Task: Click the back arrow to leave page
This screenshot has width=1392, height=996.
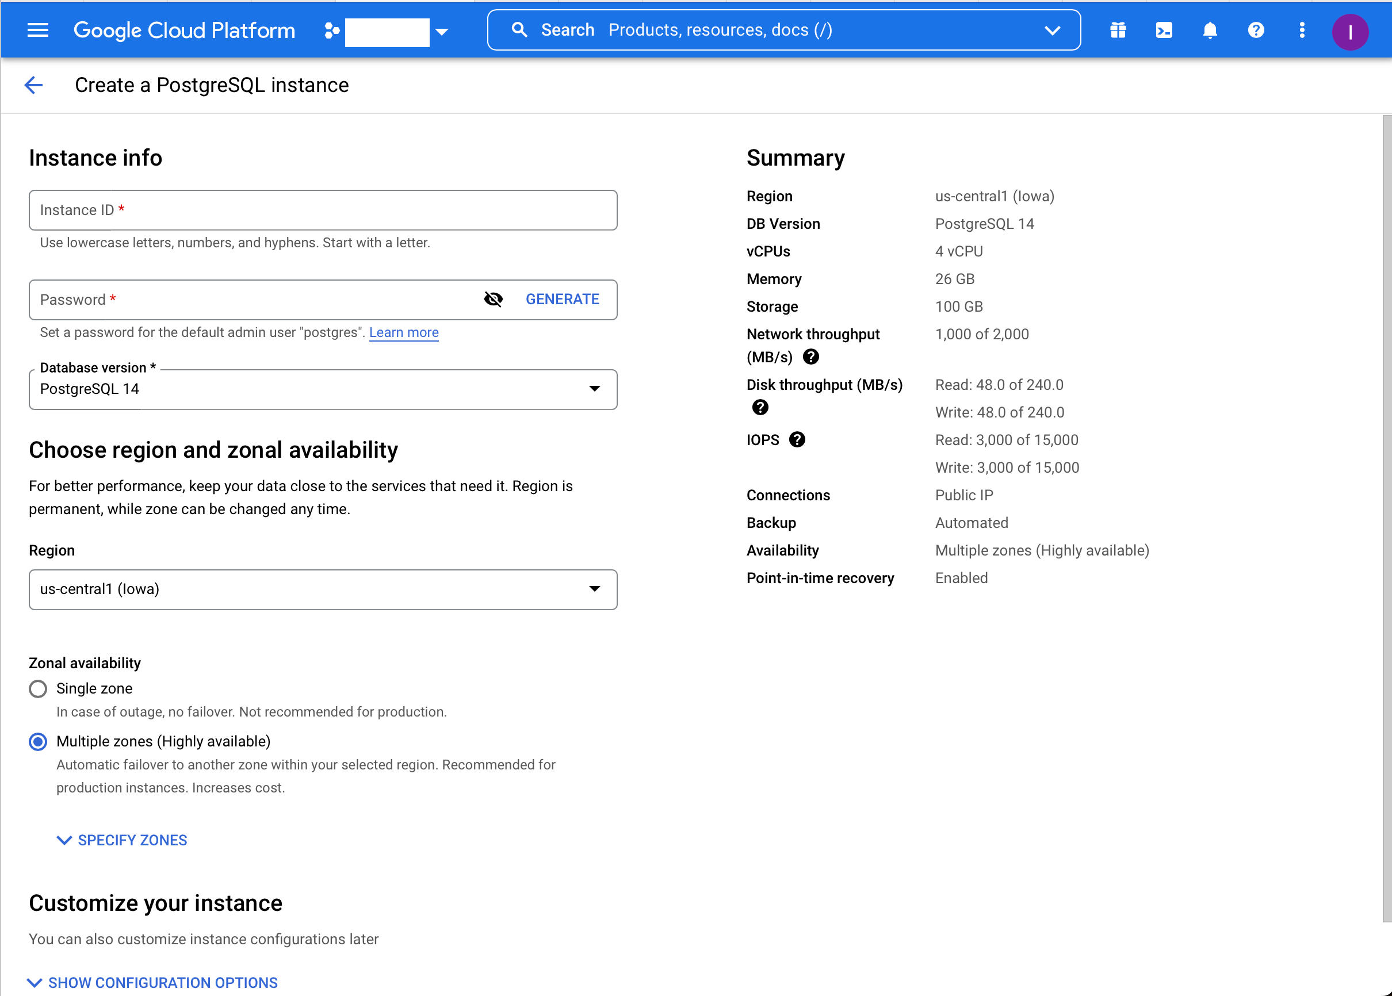Action: 34,85
